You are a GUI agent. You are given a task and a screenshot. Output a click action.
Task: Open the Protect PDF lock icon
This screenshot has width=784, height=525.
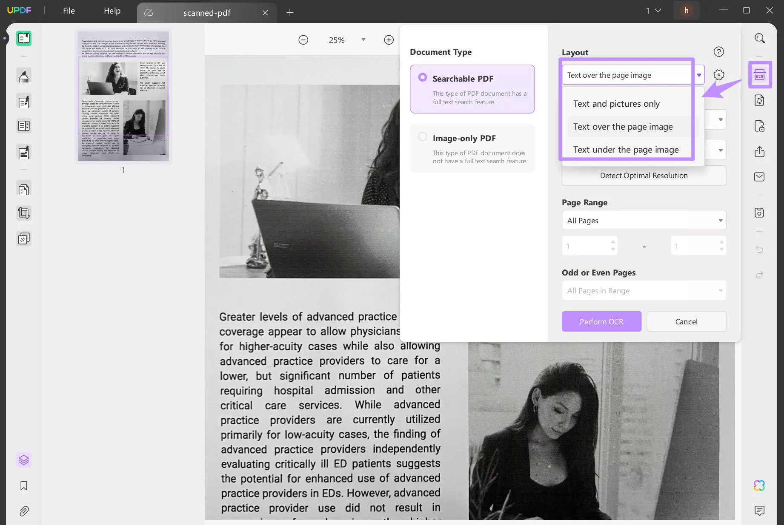760,126
